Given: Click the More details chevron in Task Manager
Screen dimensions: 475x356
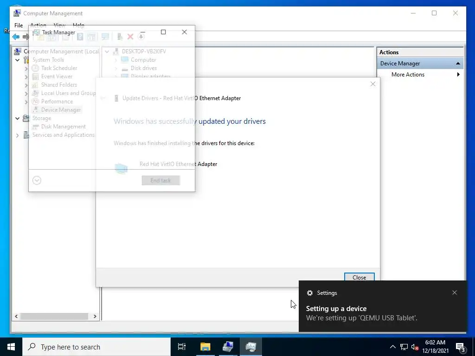Looking at the screenshot, I should tap(37, 180).
